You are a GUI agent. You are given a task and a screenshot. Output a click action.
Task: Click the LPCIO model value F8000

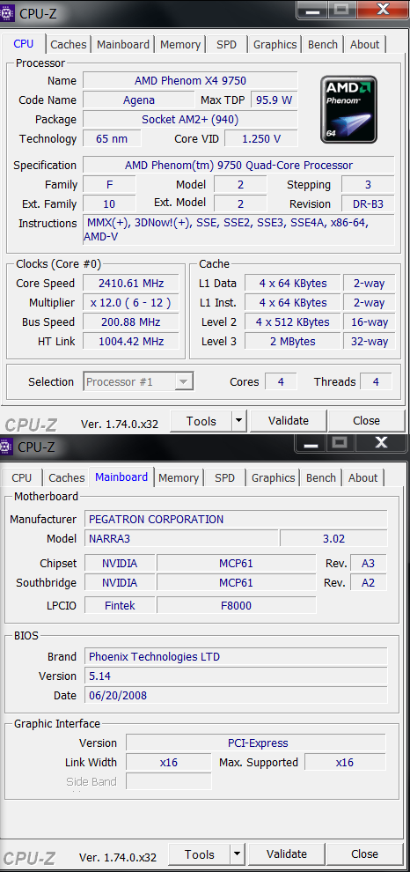click(x=236, y=605)
